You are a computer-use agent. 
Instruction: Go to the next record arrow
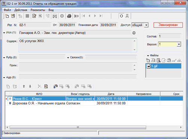(95, 16)
